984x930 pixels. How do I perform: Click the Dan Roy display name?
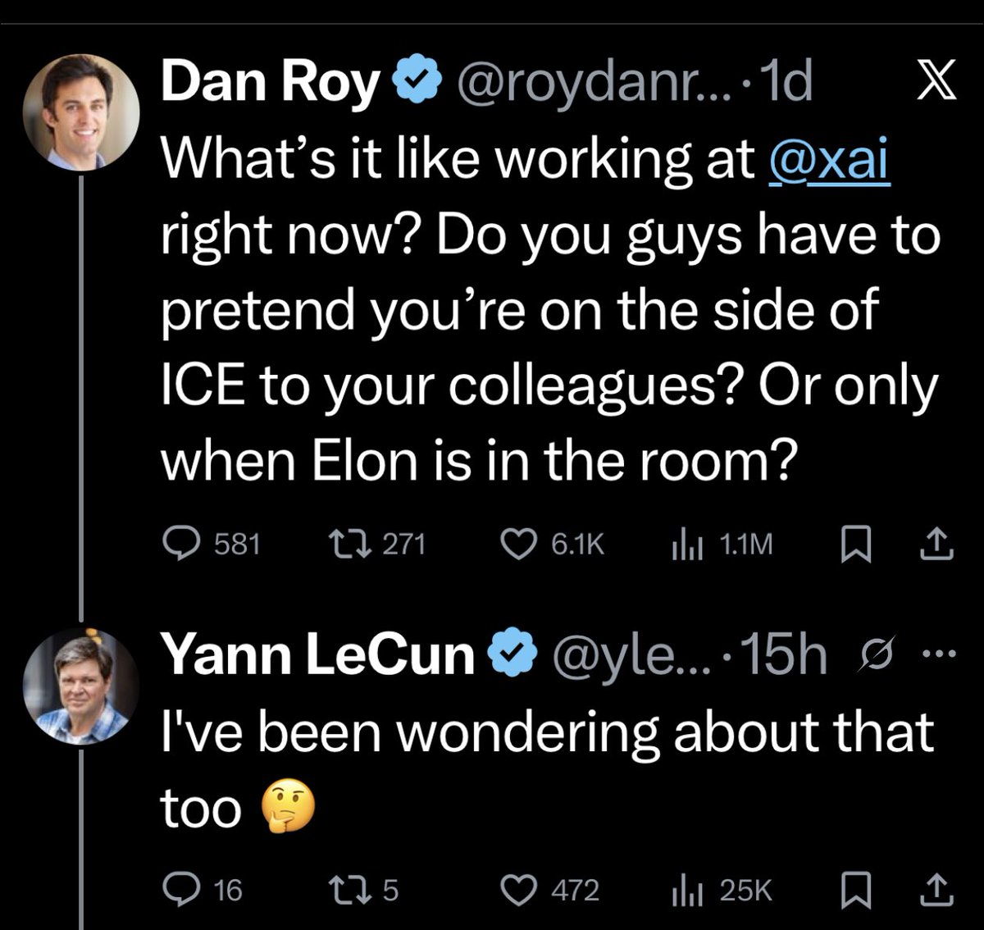tap(271, 83)
